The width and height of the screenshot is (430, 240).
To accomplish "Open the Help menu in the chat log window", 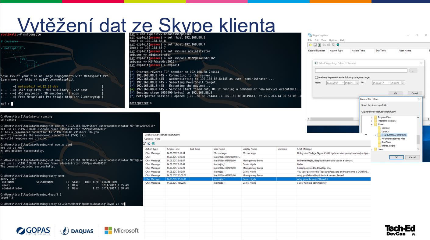I will click(158, 139).
